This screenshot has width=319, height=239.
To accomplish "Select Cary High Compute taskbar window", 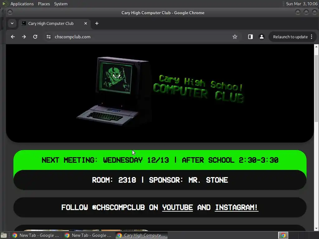I will 142,235.
